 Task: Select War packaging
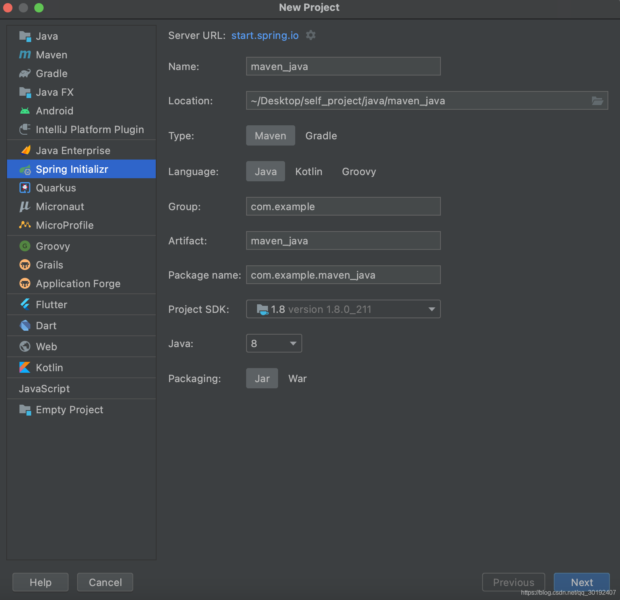pyautogui.click(x=298, y=378)
